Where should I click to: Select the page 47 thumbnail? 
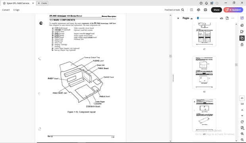point(204,35)
